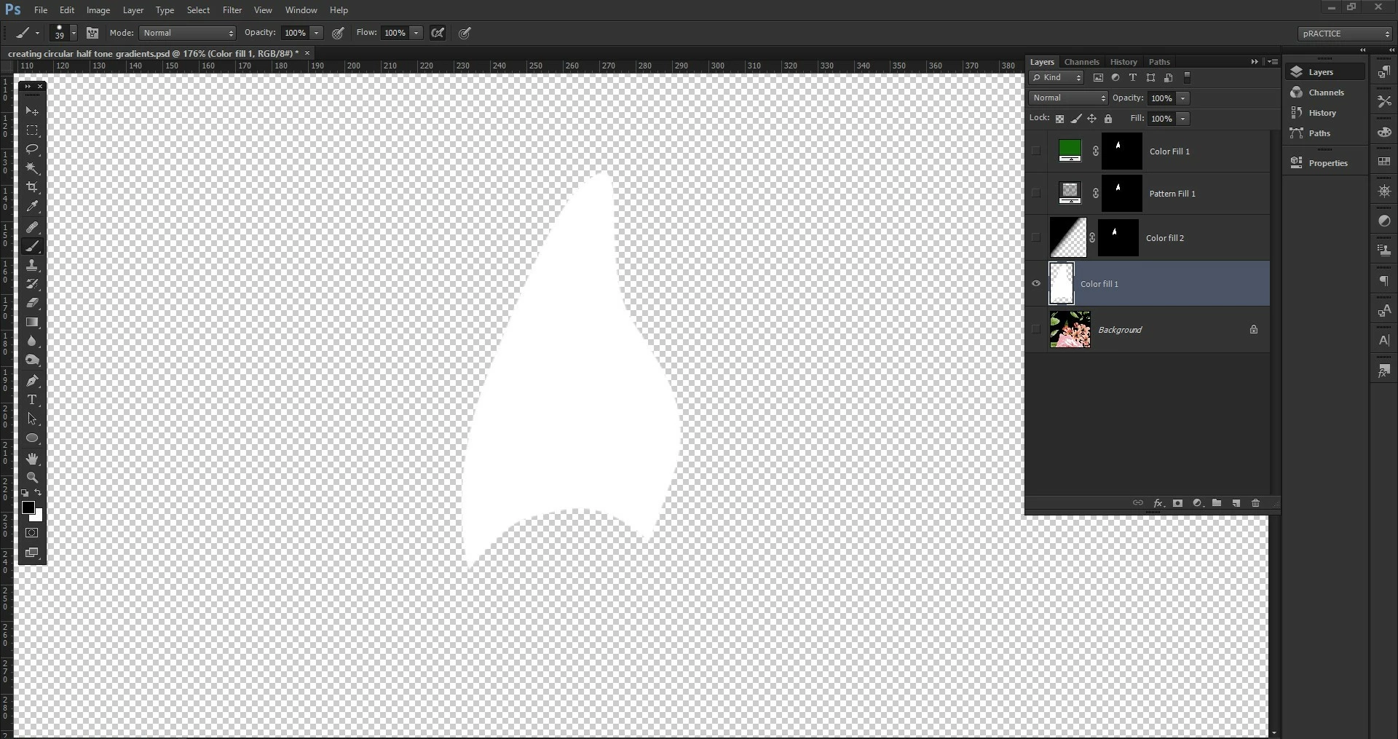Toggle lock transparent pixels

[x=1059, y=119]
